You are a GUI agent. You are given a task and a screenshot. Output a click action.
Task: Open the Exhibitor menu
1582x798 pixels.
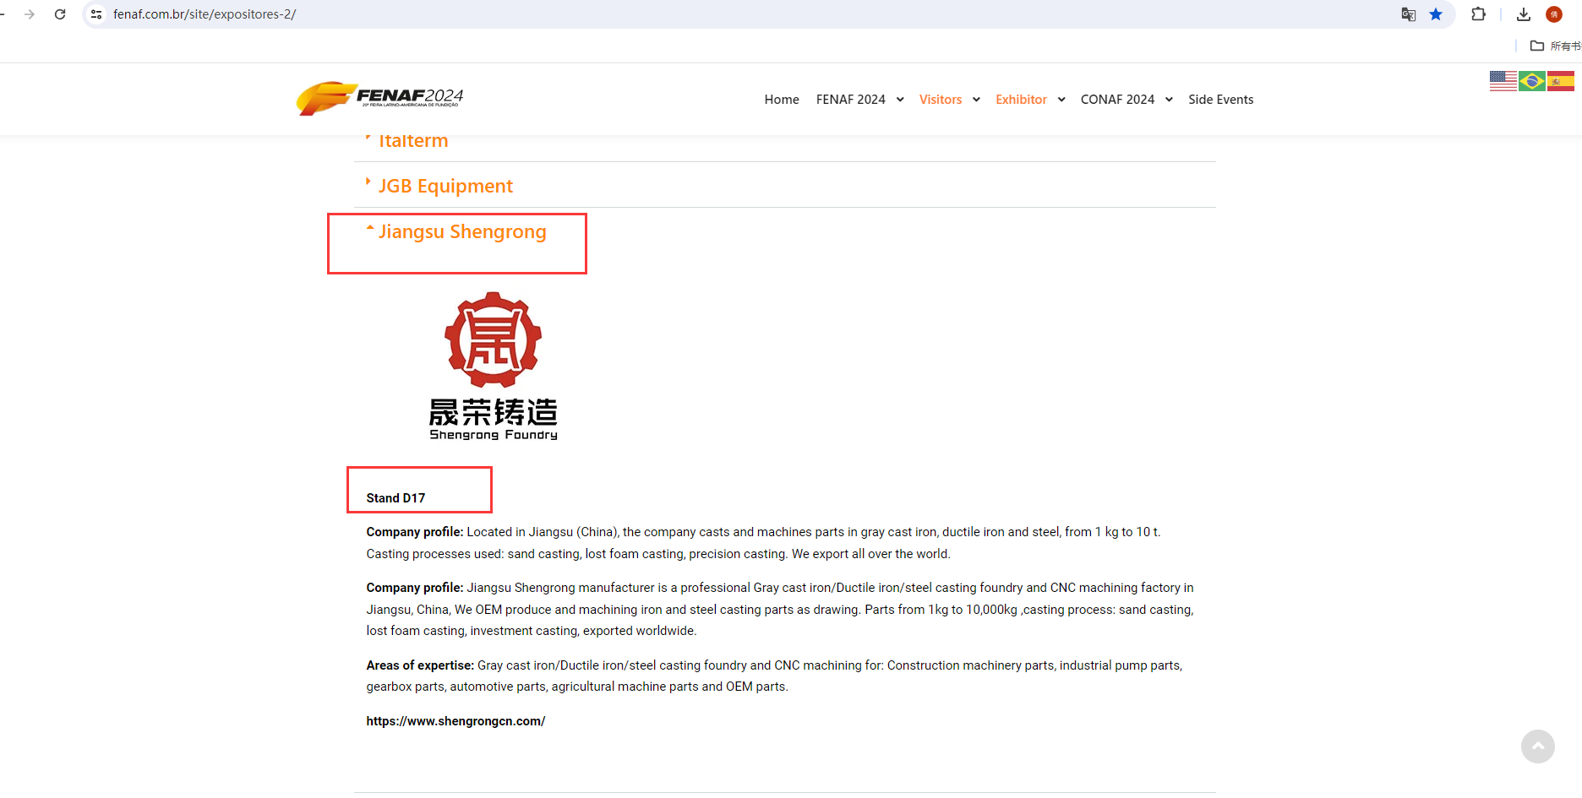coord(1021,100)
